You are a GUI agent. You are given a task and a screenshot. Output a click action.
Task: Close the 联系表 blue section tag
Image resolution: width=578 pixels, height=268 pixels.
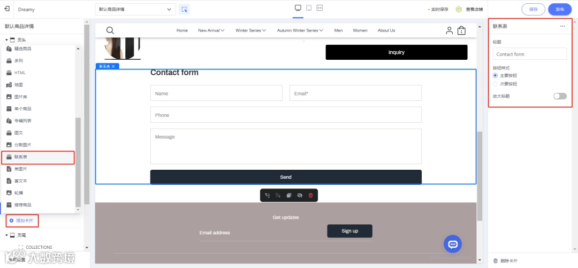tap(113, 67)
